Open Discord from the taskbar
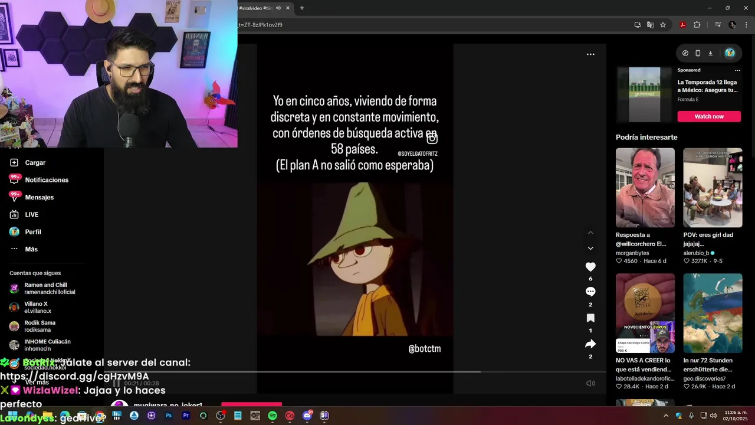The image size is (755, 425). click(x=307, y=416)
